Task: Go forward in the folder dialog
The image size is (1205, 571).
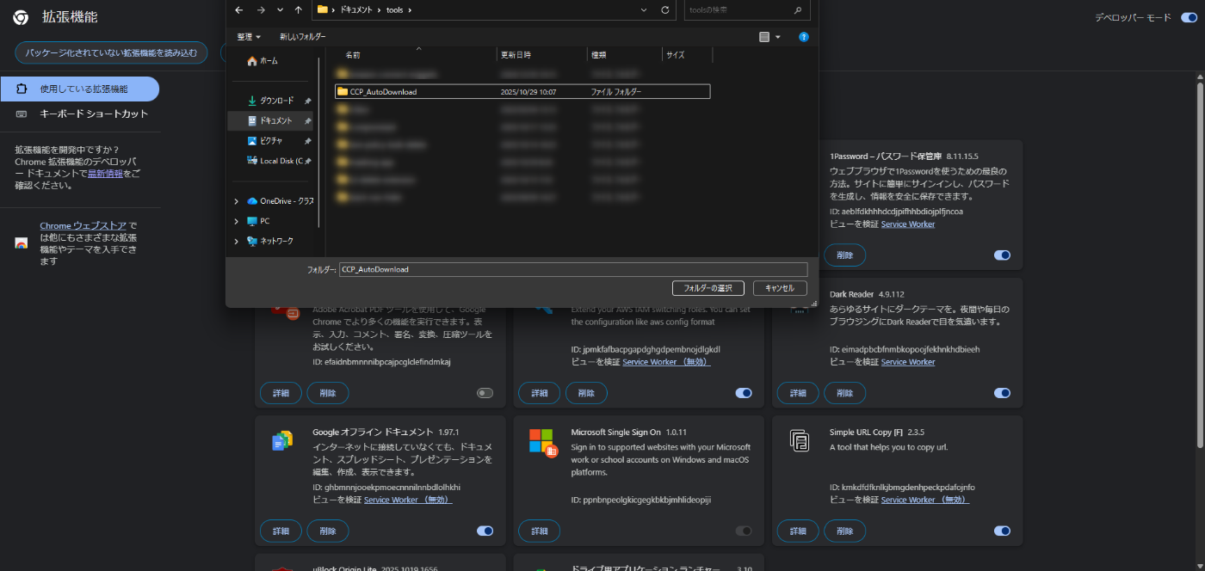Action: pos(261,9)
